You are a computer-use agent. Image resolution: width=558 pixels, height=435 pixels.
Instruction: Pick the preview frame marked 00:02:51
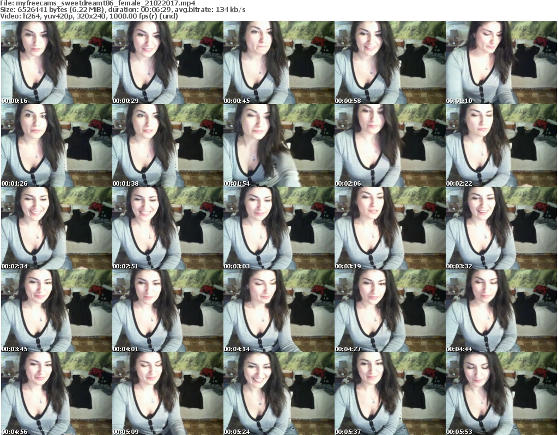[x=168, y=228]
